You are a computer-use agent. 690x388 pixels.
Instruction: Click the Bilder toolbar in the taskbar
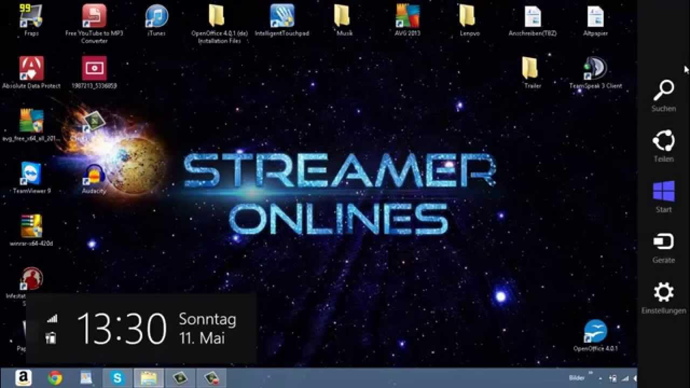tap(576, 378)
